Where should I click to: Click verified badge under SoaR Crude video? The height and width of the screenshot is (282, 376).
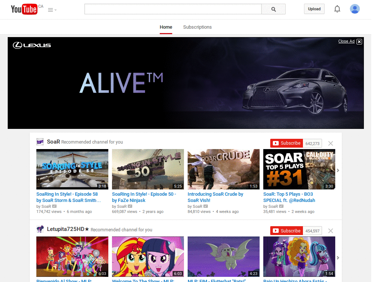[206, 206]
